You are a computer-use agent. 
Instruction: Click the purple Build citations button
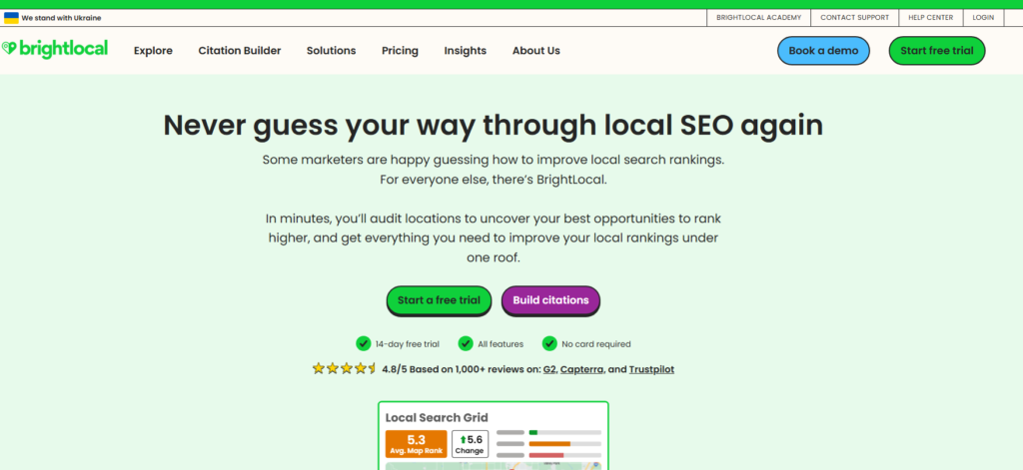click(x=550, y=300)
